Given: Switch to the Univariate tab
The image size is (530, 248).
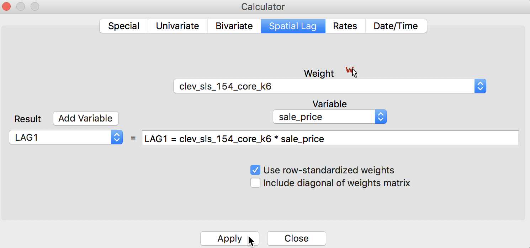Looking at the screenshot, I should [177, 26].
